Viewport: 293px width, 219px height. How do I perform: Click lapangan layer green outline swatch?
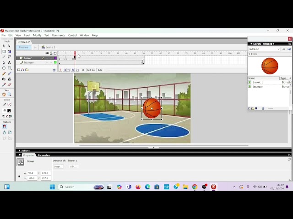(x=55, y=63)
